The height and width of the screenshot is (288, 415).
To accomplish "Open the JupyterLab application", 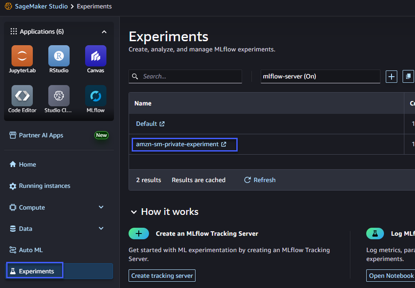I will [x=22, y=56].
